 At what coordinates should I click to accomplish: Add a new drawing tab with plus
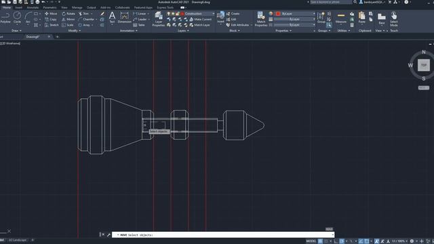[x=58, y=37]
